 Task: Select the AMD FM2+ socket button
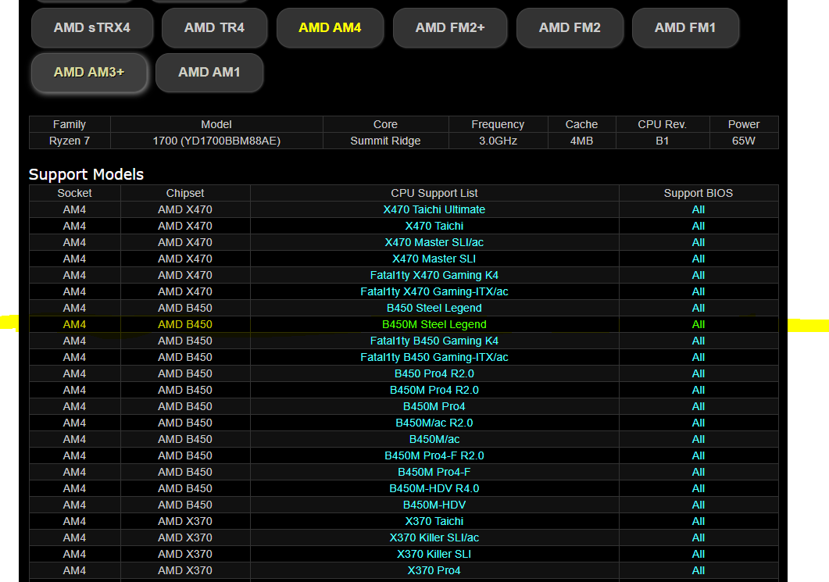tap(450, 27)
